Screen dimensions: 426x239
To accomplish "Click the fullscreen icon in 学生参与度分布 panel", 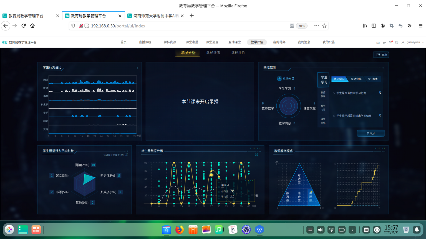I will (257, 155).
